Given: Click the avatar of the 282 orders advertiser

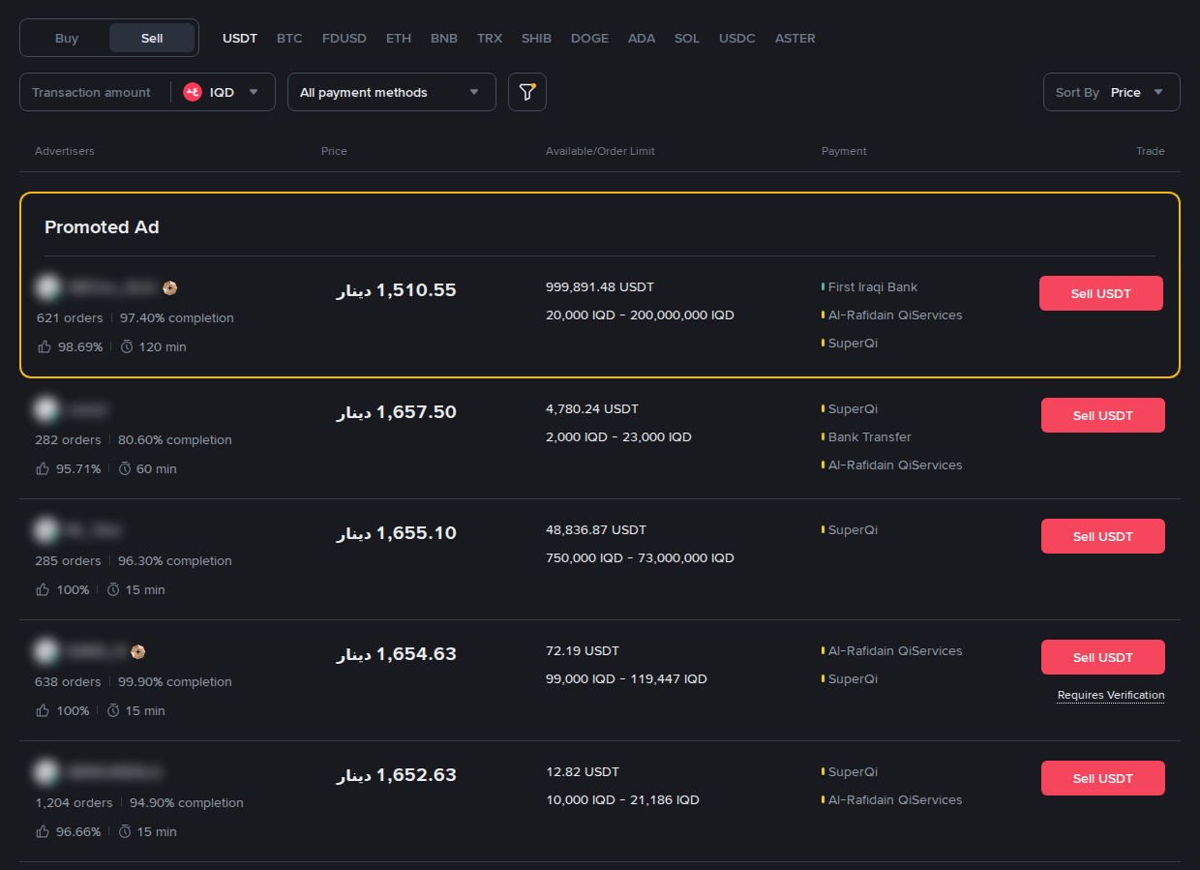Looking at the screenshot, I should [46, 409].
